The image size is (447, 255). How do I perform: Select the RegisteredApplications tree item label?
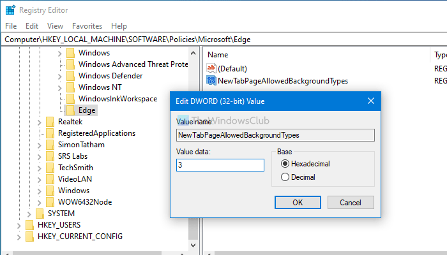pos(96,133)
